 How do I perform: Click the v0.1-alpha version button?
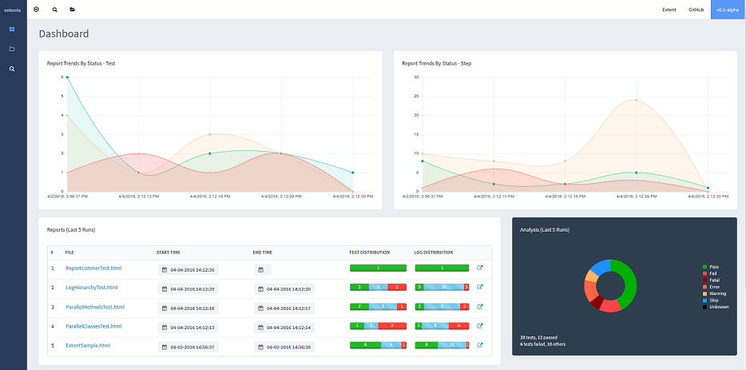728,10
